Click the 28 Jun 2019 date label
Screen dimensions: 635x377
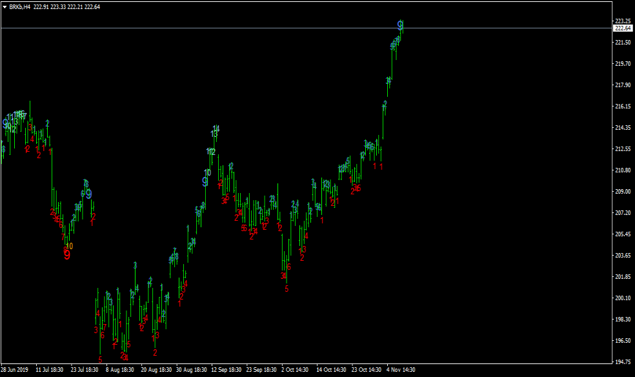pos(14,371)
